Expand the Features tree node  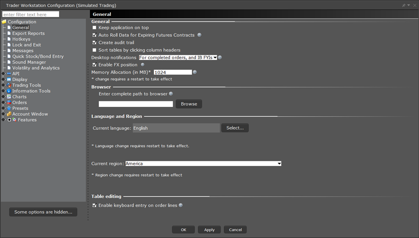click(x=3, y=120)
